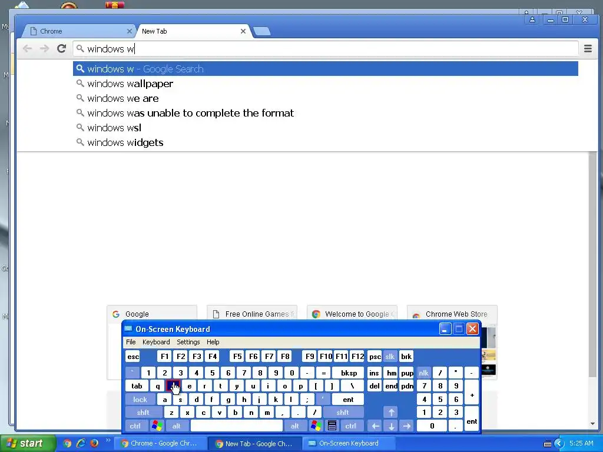Click the right Windows logo key
The image size is (603, 452).
(x=316, y=426)
